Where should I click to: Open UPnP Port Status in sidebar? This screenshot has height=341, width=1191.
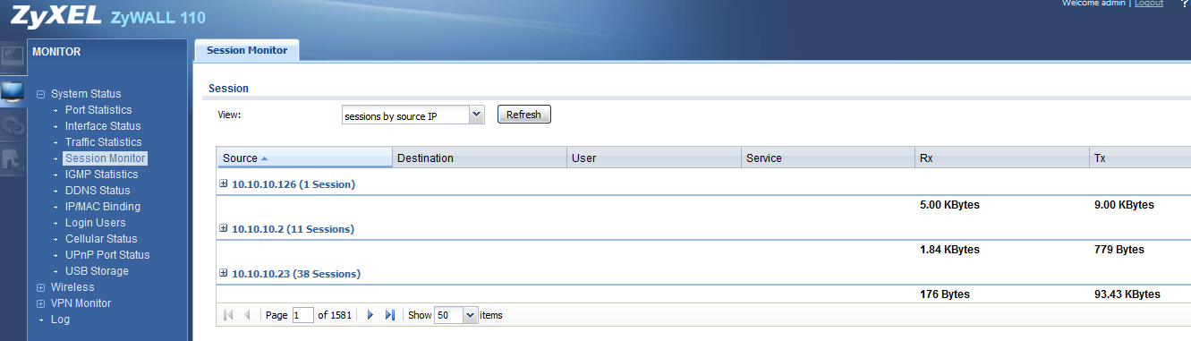click(107, 255)
